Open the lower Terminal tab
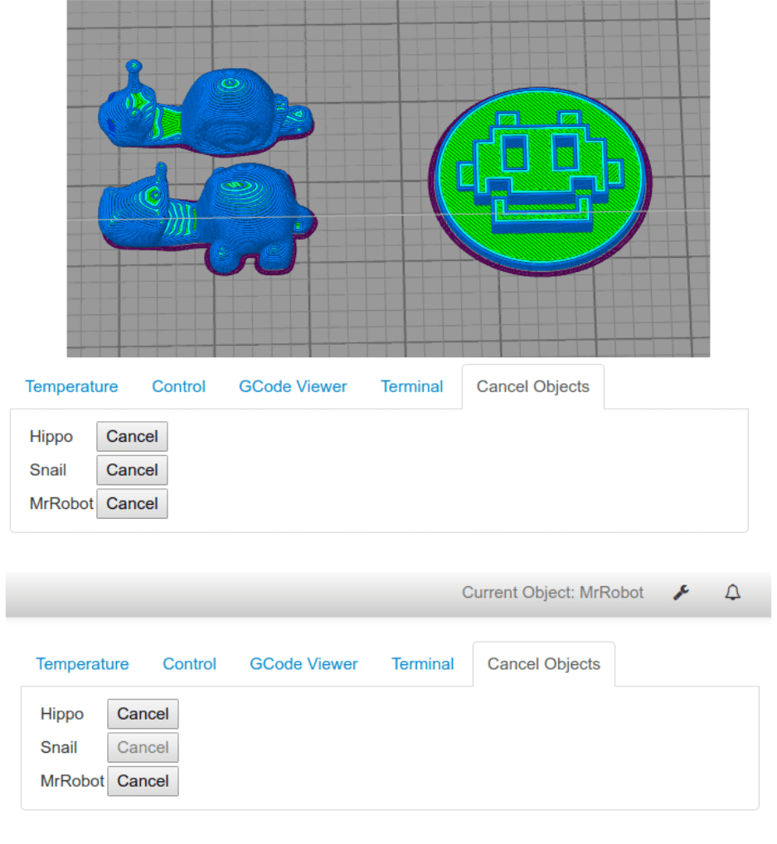 tap(423, 664)
